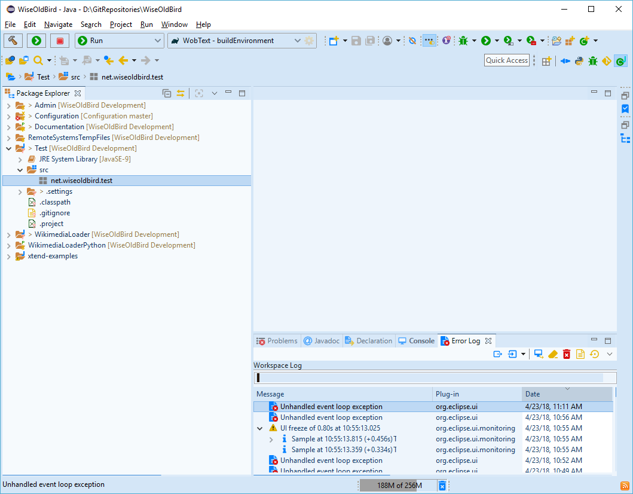Run garbage collector trash icon
Viewport: 633px width, 494px height.
coord(442,486)
